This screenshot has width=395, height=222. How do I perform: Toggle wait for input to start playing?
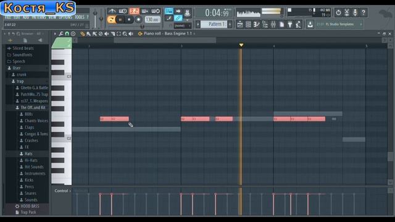click(123, 11)
